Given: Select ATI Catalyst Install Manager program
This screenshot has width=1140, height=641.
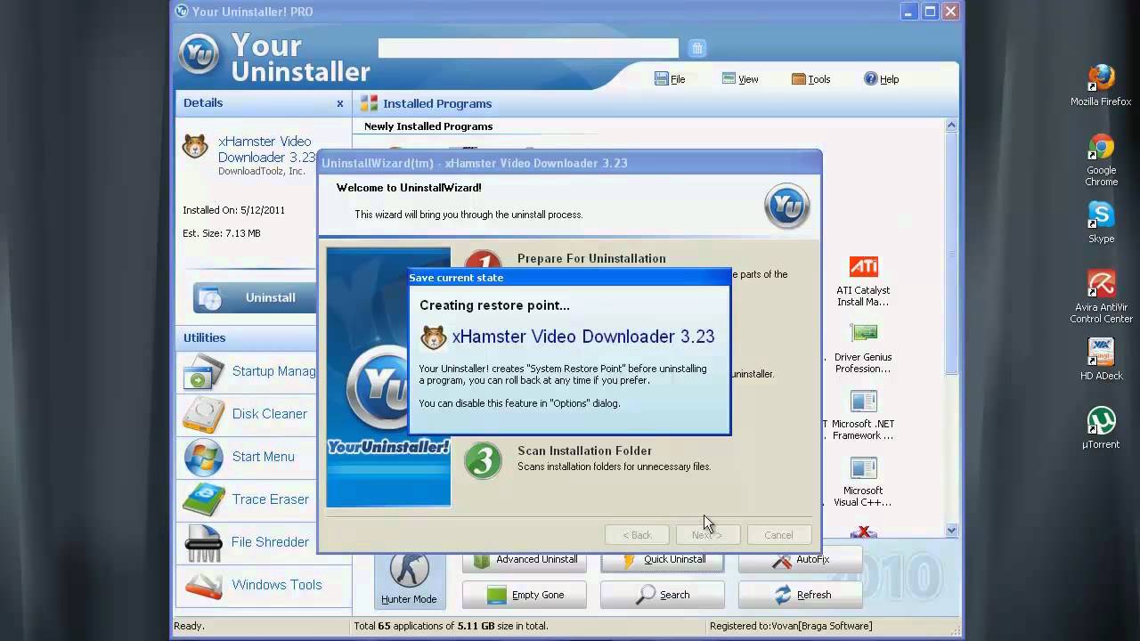Looking at the screenshot, I should point(863,281).
